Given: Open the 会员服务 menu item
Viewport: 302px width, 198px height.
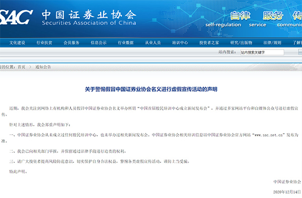Looking at the screenshot, I should (71, 43).
